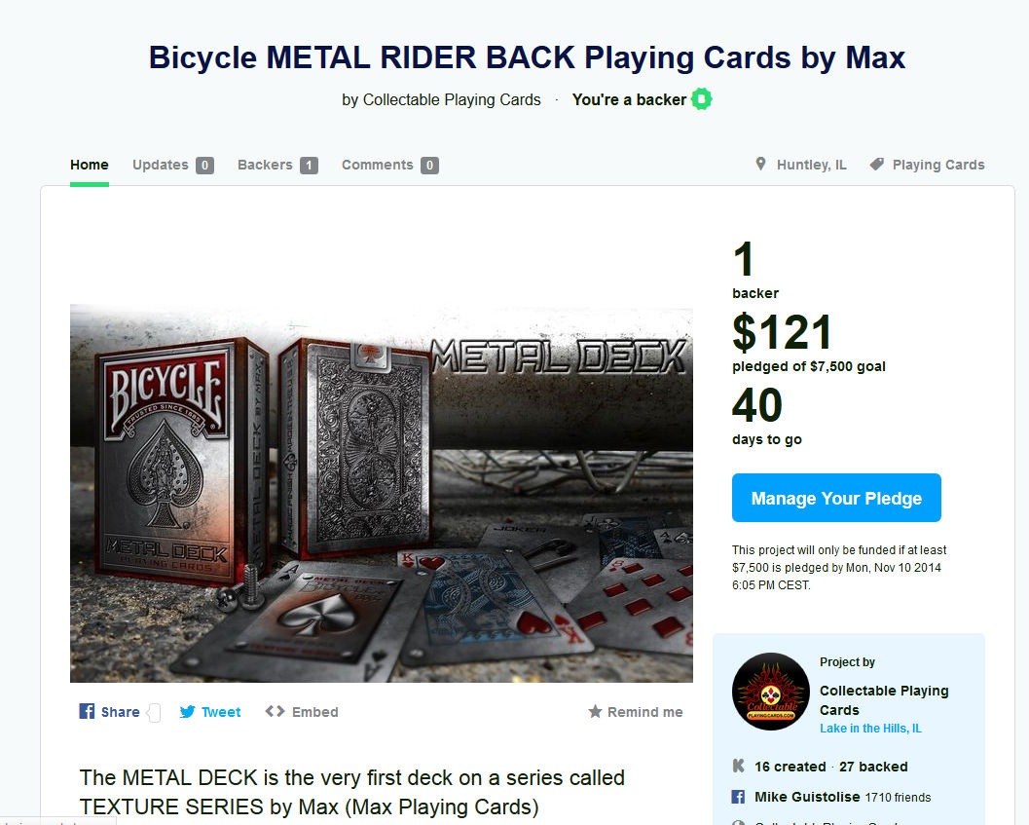This screenshot has height=825, width=1029.
Task: Click the Remind me star icon
Action: pyautogui.click(x=595, y=712)
